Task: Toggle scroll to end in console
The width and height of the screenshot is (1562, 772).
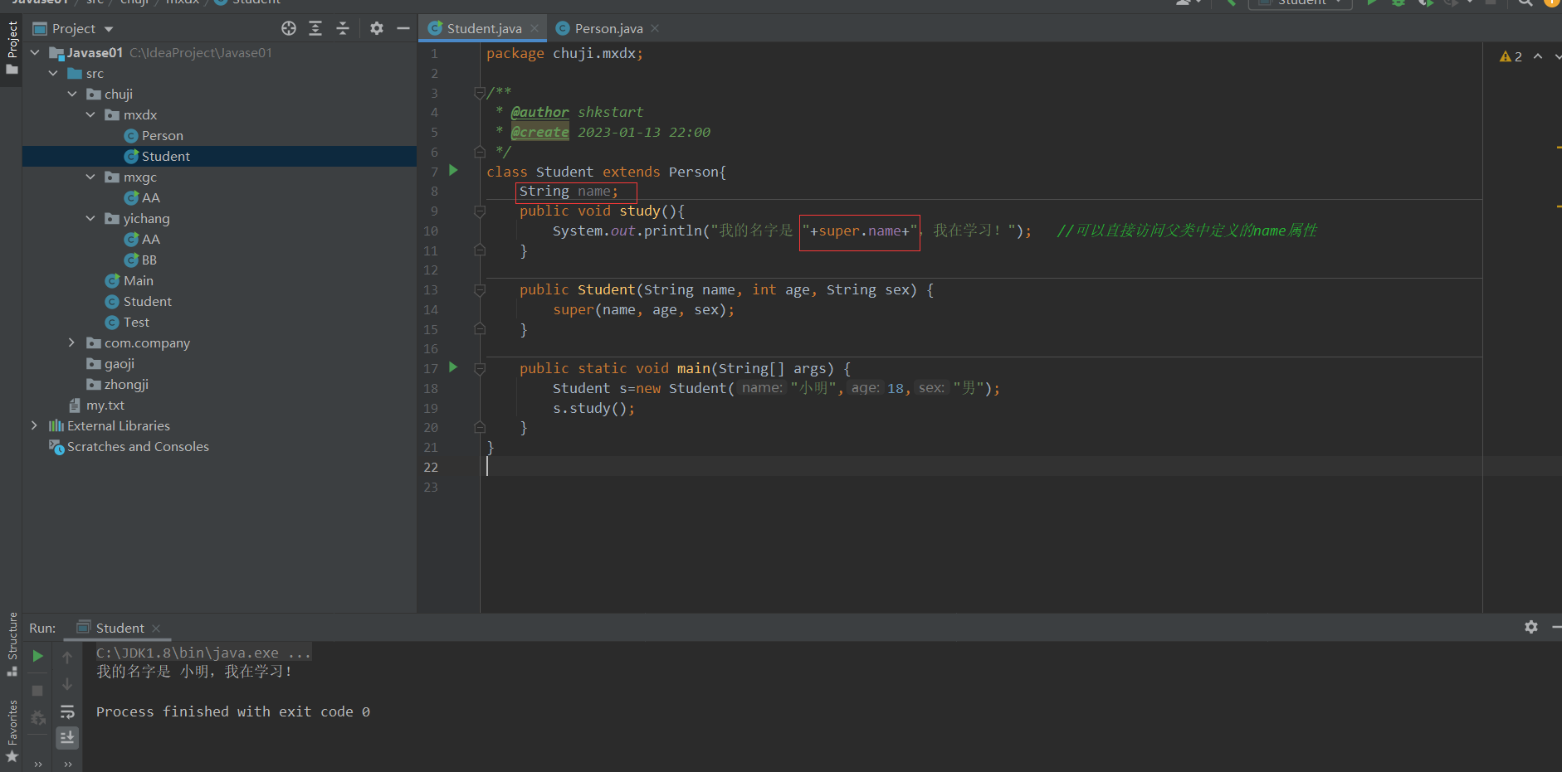Action: coord(67,737)
